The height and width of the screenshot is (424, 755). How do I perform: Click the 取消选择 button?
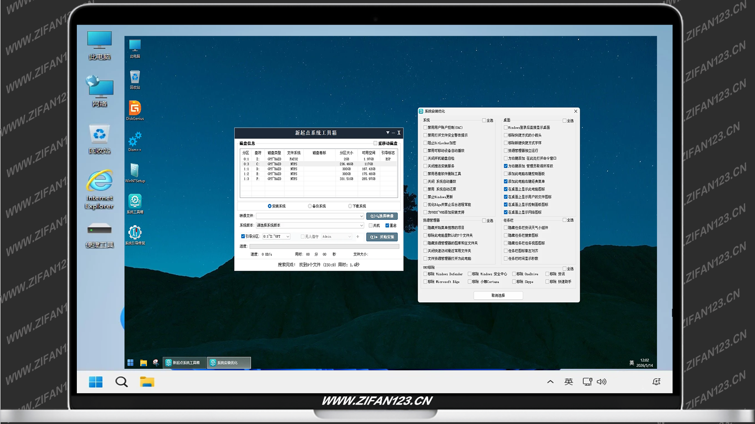click(x=498, y=296)
